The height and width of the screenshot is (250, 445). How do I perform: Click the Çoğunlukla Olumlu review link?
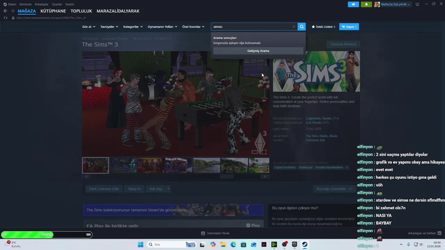click(318, 118)
